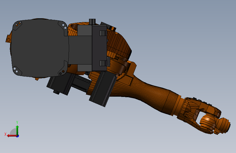Select the large dark grey motor housing cover

click(40, 48)
